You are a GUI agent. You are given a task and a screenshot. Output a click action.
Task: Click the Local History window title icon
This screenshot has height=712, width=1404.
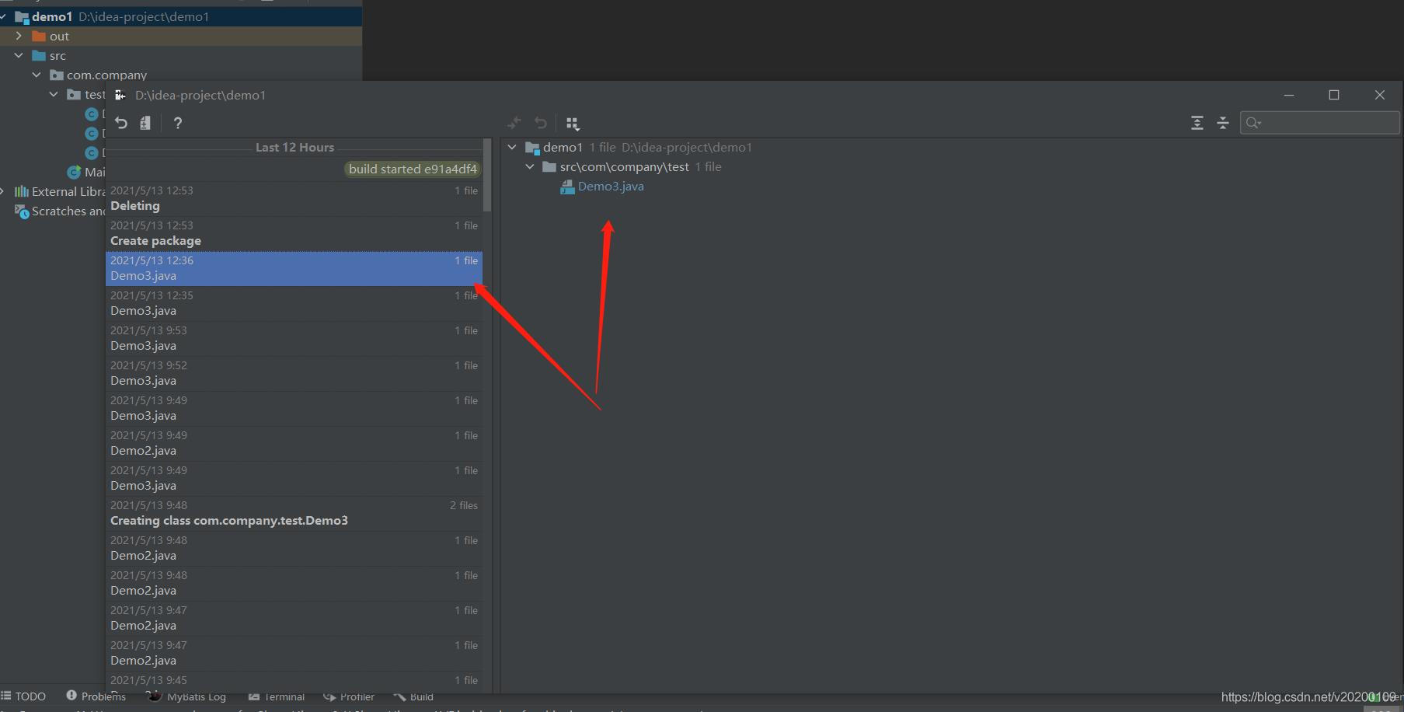click(x=120, y=95)
